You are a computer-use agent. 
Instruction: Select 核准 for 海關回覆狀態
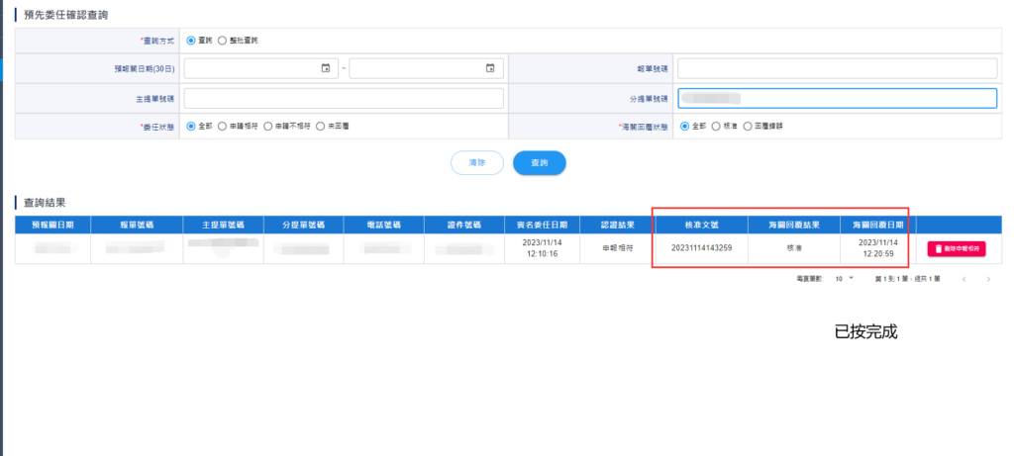[x=716, y=127]
